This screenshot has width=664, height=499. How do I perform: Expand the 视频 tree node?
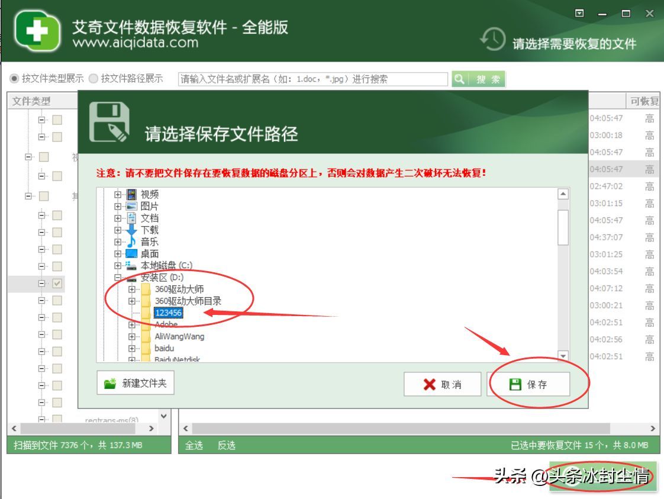118,194
